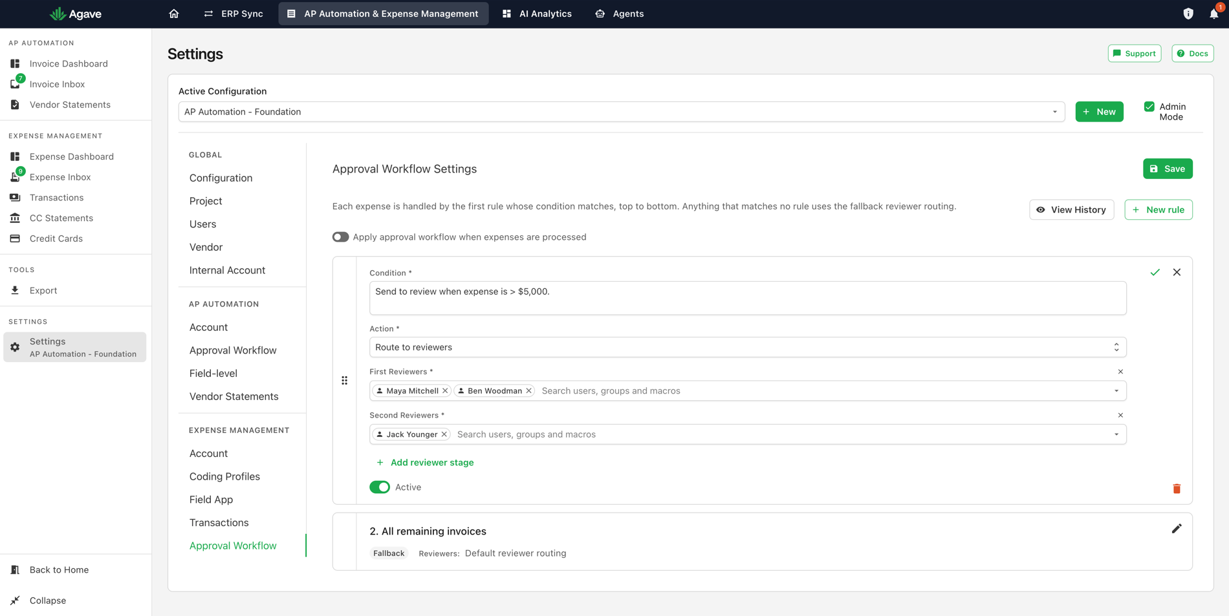Open Coding Profiles settings

[224, 476]
